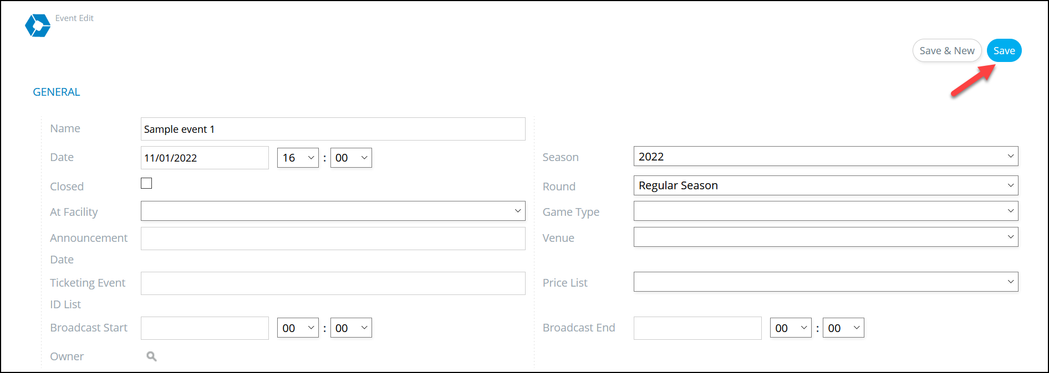Open the event hour dropdown showing 16
Screen dimensions: 1049x373
pos(298,158)
